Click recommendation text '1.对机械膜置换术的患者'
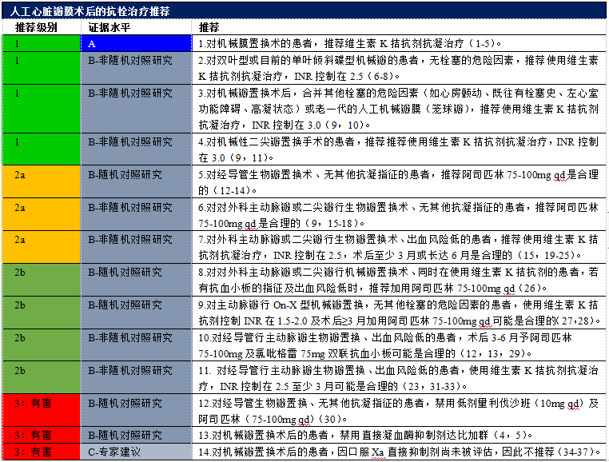This screenshot has width=609, height=462. [349, 43]
